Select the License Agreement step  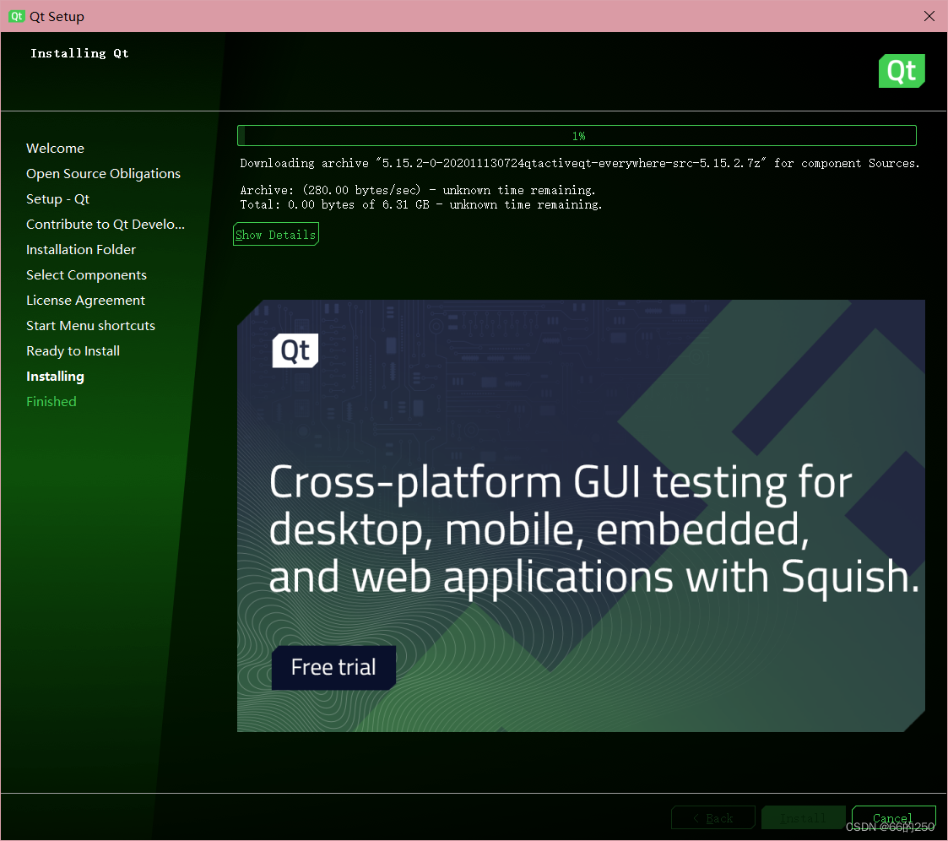[86, 301]
